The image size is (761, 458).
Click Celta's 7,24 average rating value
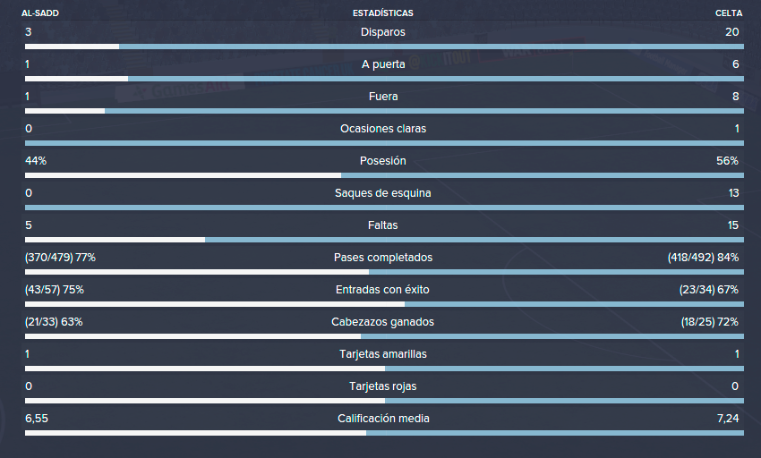pos(728,419)
